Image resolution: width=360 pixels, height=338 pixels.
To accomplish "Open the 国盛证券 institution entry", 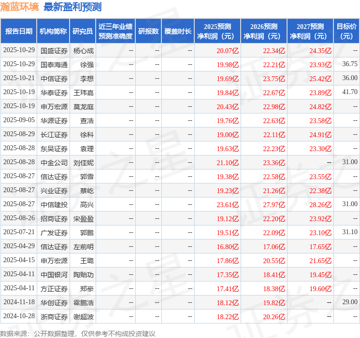I will pyautogui.click(x=54, y=51).
